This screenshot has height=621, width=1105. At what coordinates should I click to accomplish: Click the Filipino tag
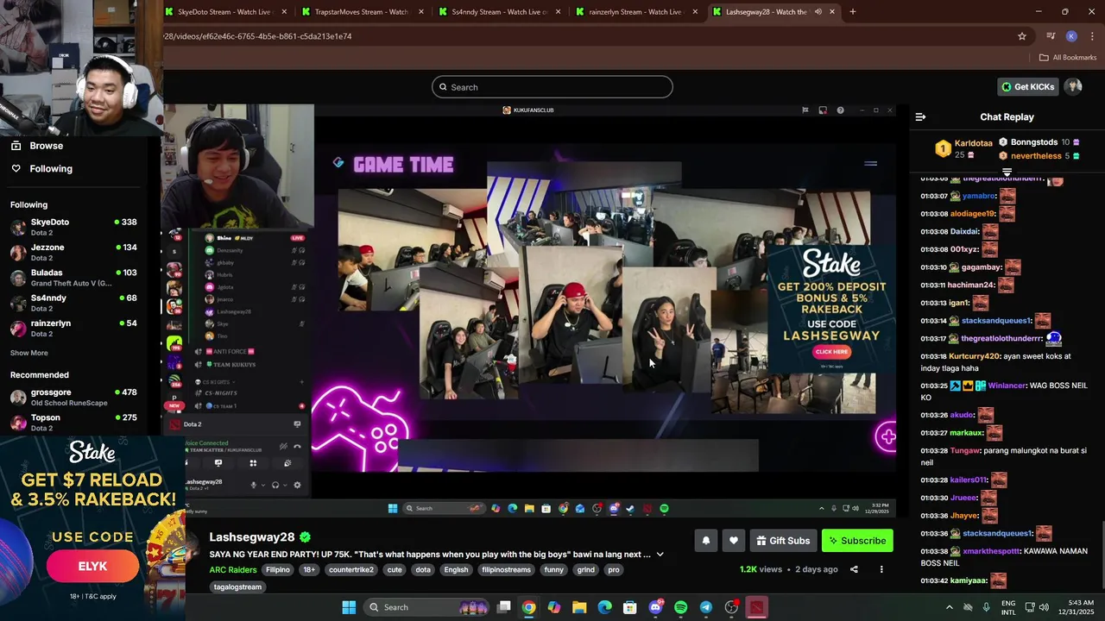[x=278, y=570]
